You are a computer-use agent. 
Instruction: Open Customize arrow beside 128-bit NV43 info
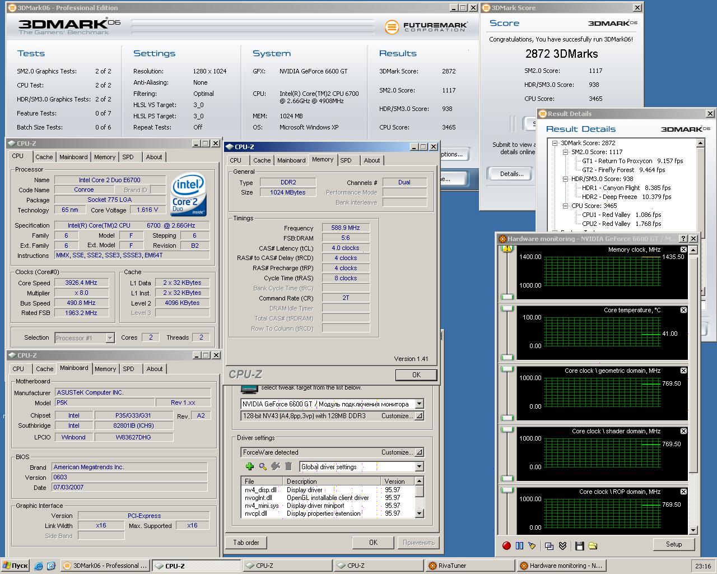[x=419, y=416]
